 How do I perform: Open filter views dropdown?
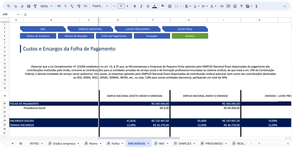(249, 6)
